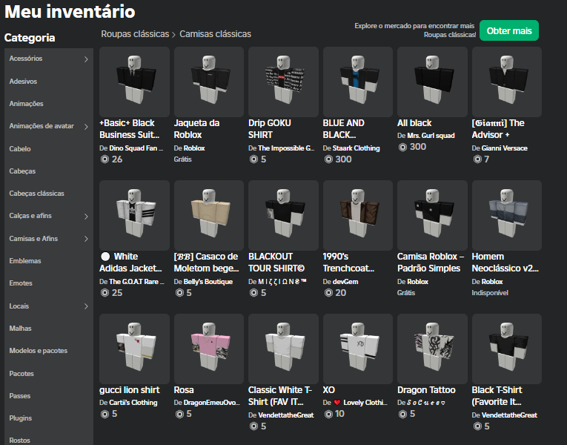Image resolution: width=567 pixels, height=445 pixels.
Task: Select the Animações category
Action: click(x=26, y=104)
